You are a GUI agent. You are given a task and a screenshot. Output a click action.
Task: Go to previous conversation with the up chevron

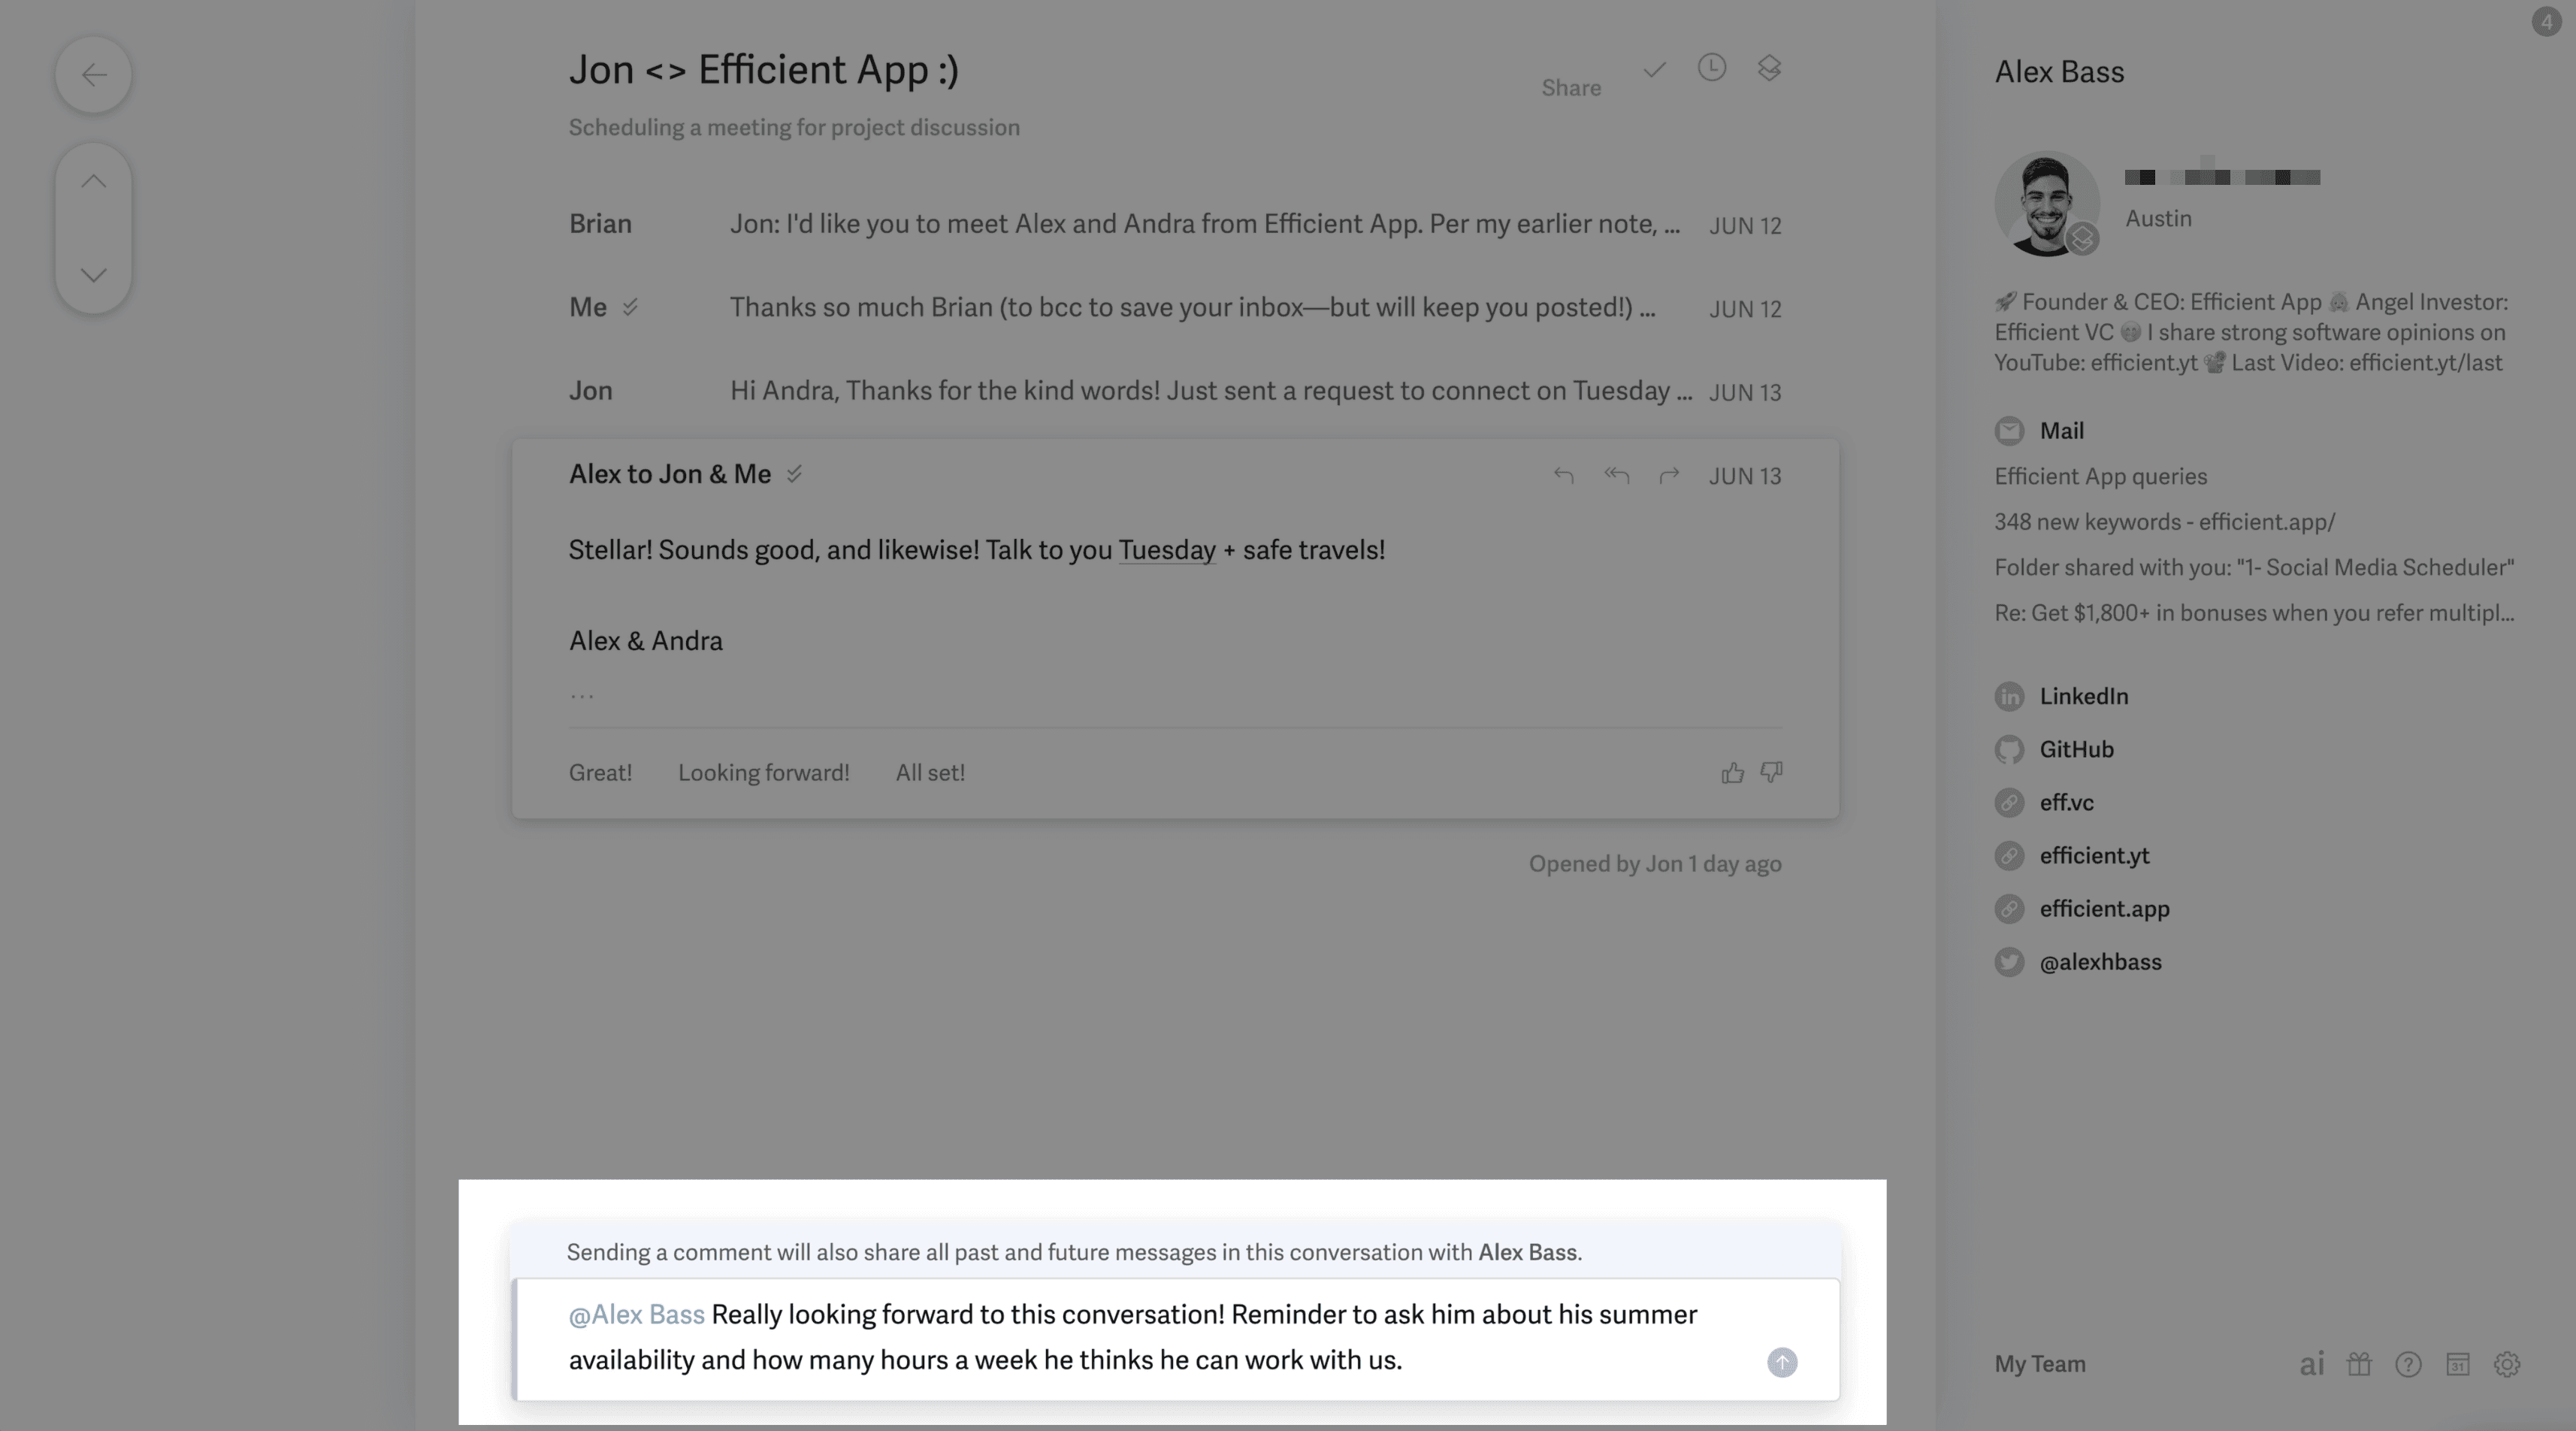click(x=94, y=180)
